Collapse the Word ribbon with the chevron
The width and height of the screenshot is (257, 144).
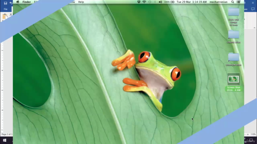point(254,28)
